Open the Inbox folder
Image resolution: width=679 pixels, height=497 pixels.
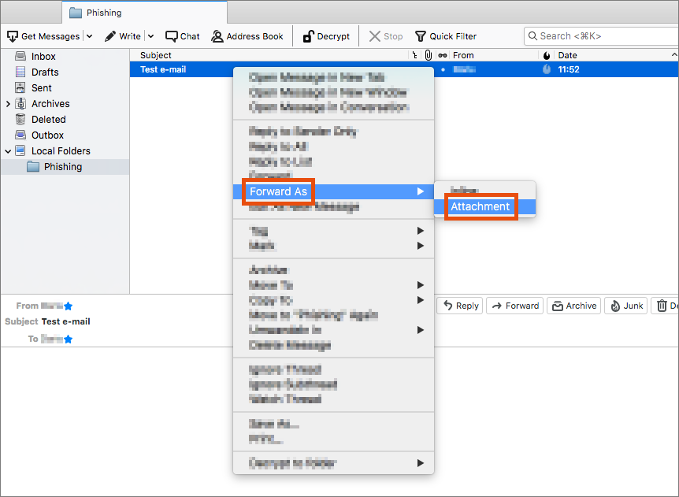(43, 57)
